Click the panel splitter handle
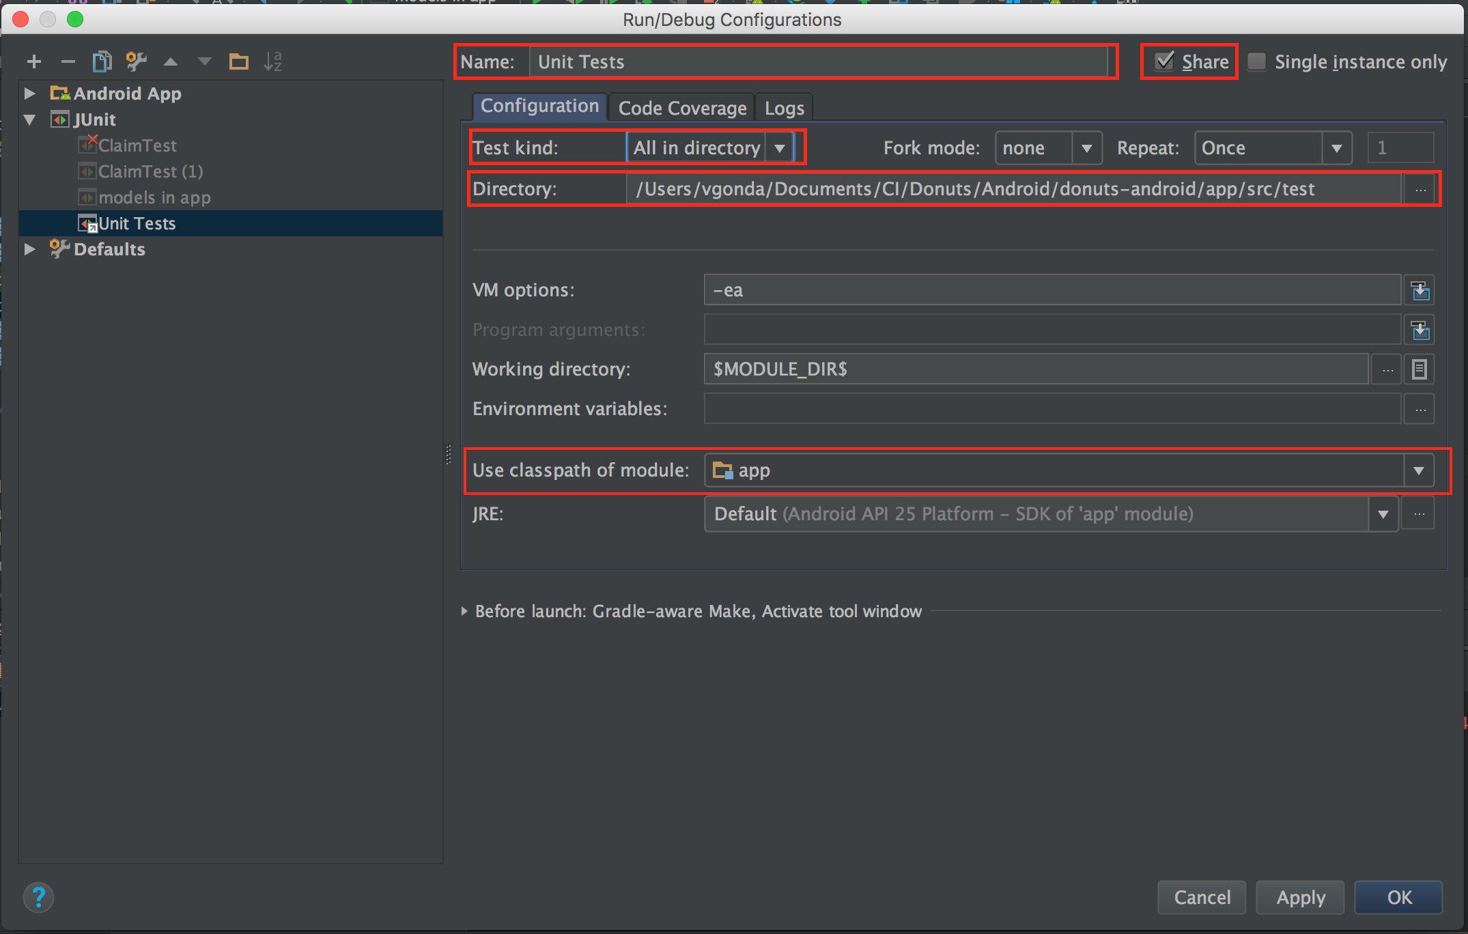 (449, 455)
